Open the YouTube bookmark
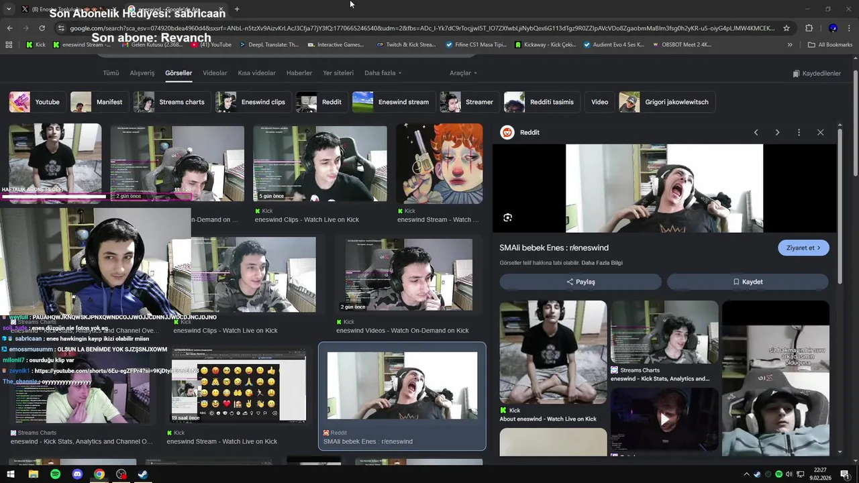The height and width of the screenshot is (483, 859). [x=211, y=45]
